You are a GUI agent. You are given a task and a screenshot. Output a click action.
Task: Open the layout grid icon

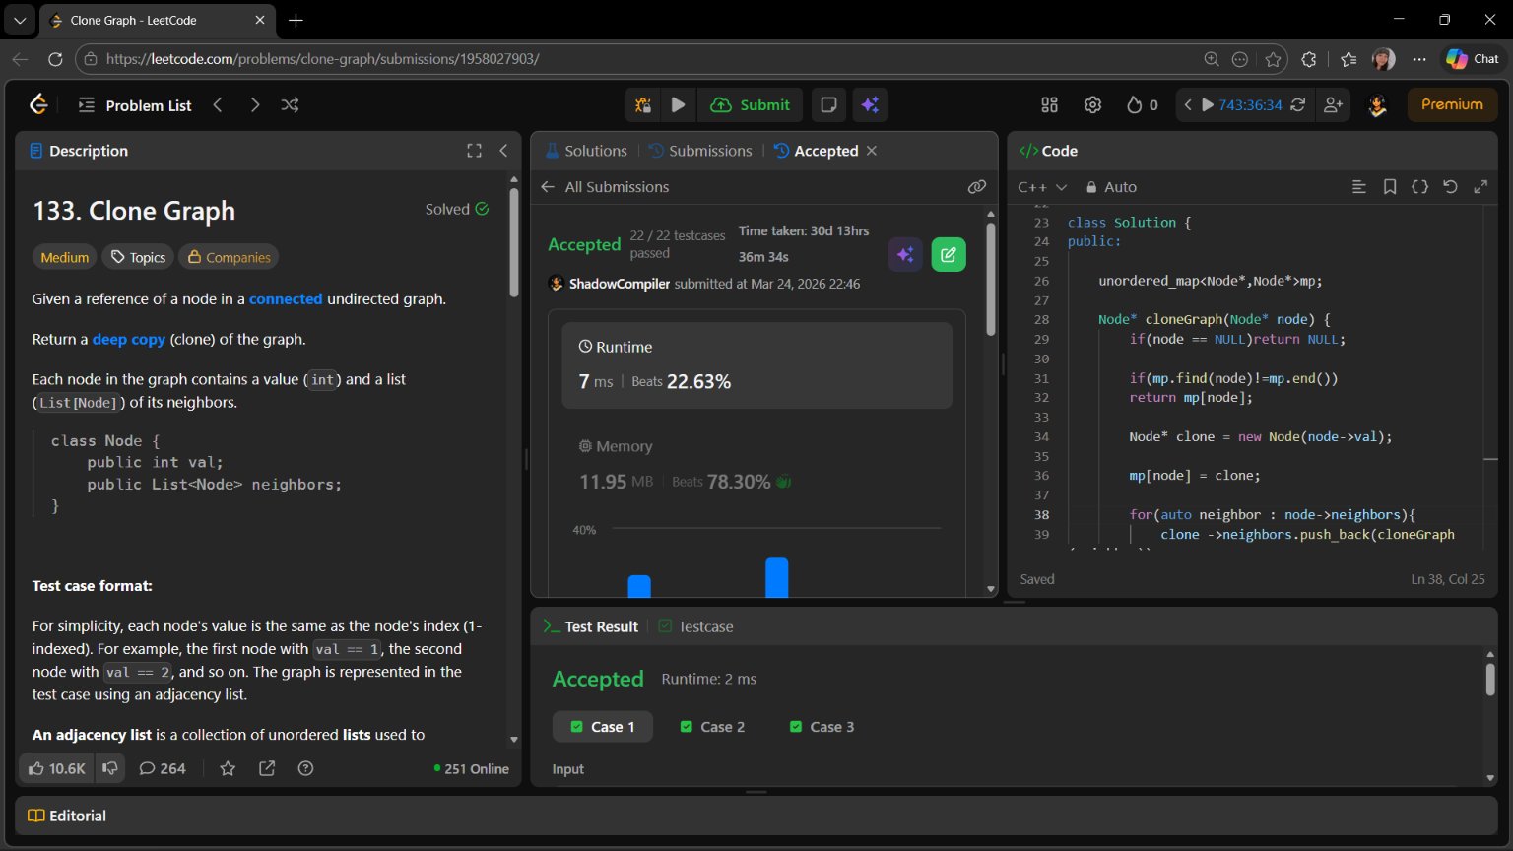1049,105
